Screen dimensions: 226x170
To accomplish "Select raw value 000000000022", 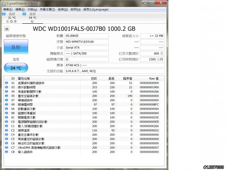I will [x=149, y=130].
